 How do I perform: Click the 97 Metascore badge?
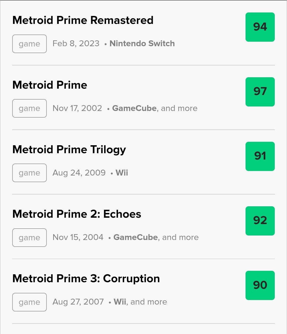tap(260, 92)
